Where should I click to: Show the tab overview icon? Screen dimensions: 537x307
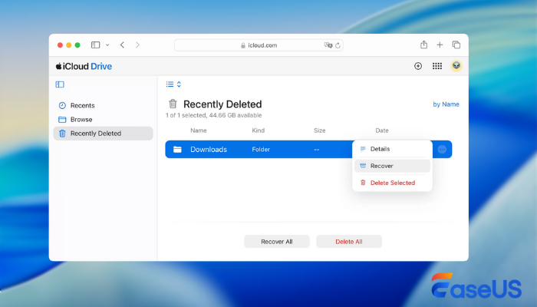(x=456, y=45)
